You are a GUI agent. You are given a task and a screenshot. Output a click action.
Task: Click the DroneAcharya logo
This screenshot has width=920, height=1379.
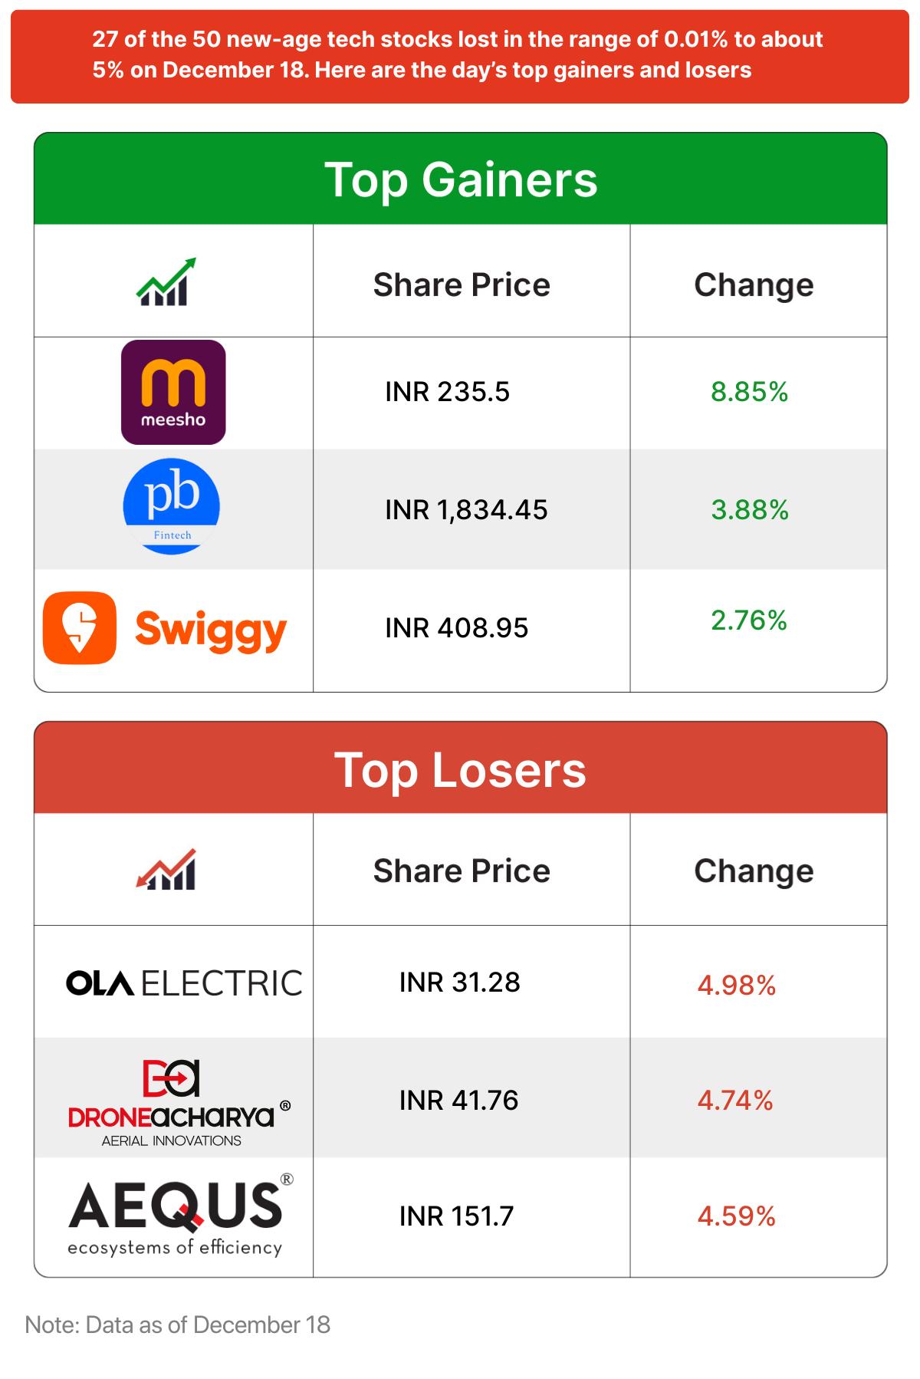coord(179,1103)
